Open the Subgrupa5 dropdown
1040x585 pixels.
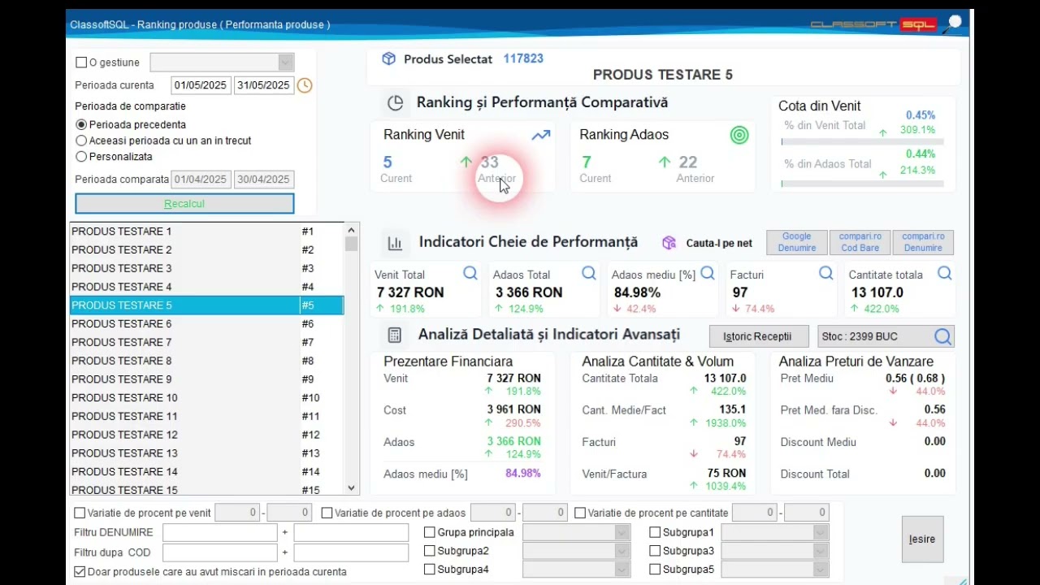(x=821, y=570)
